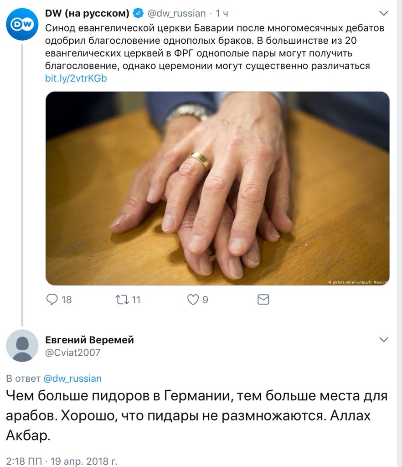Click the blue verified badge beside DW

point(138,13)
